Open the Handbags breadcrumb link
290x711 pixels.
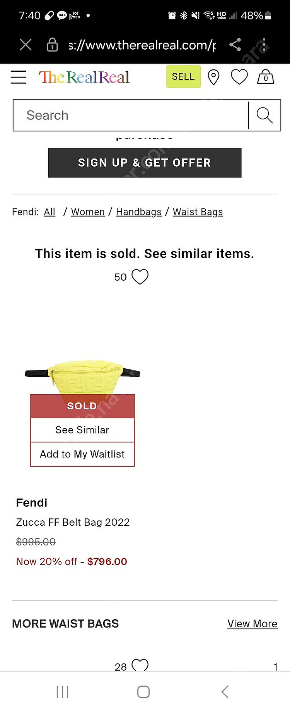coord(139,212)
